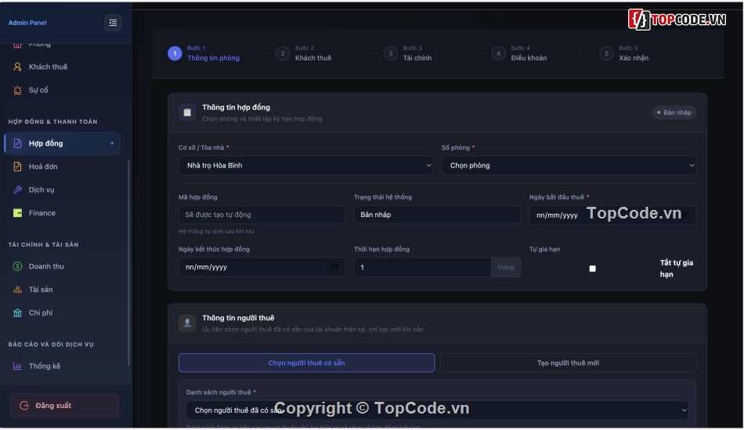Click step 4 circle for Điều khoản

pyautogui.click(x=499, y=53)
